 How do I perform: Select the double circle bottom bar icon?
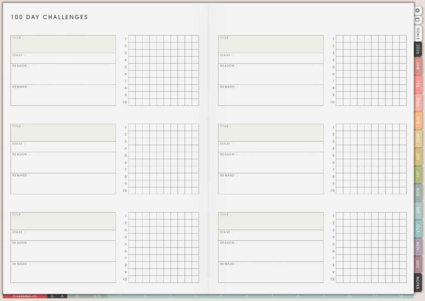(x=97, y=296)
